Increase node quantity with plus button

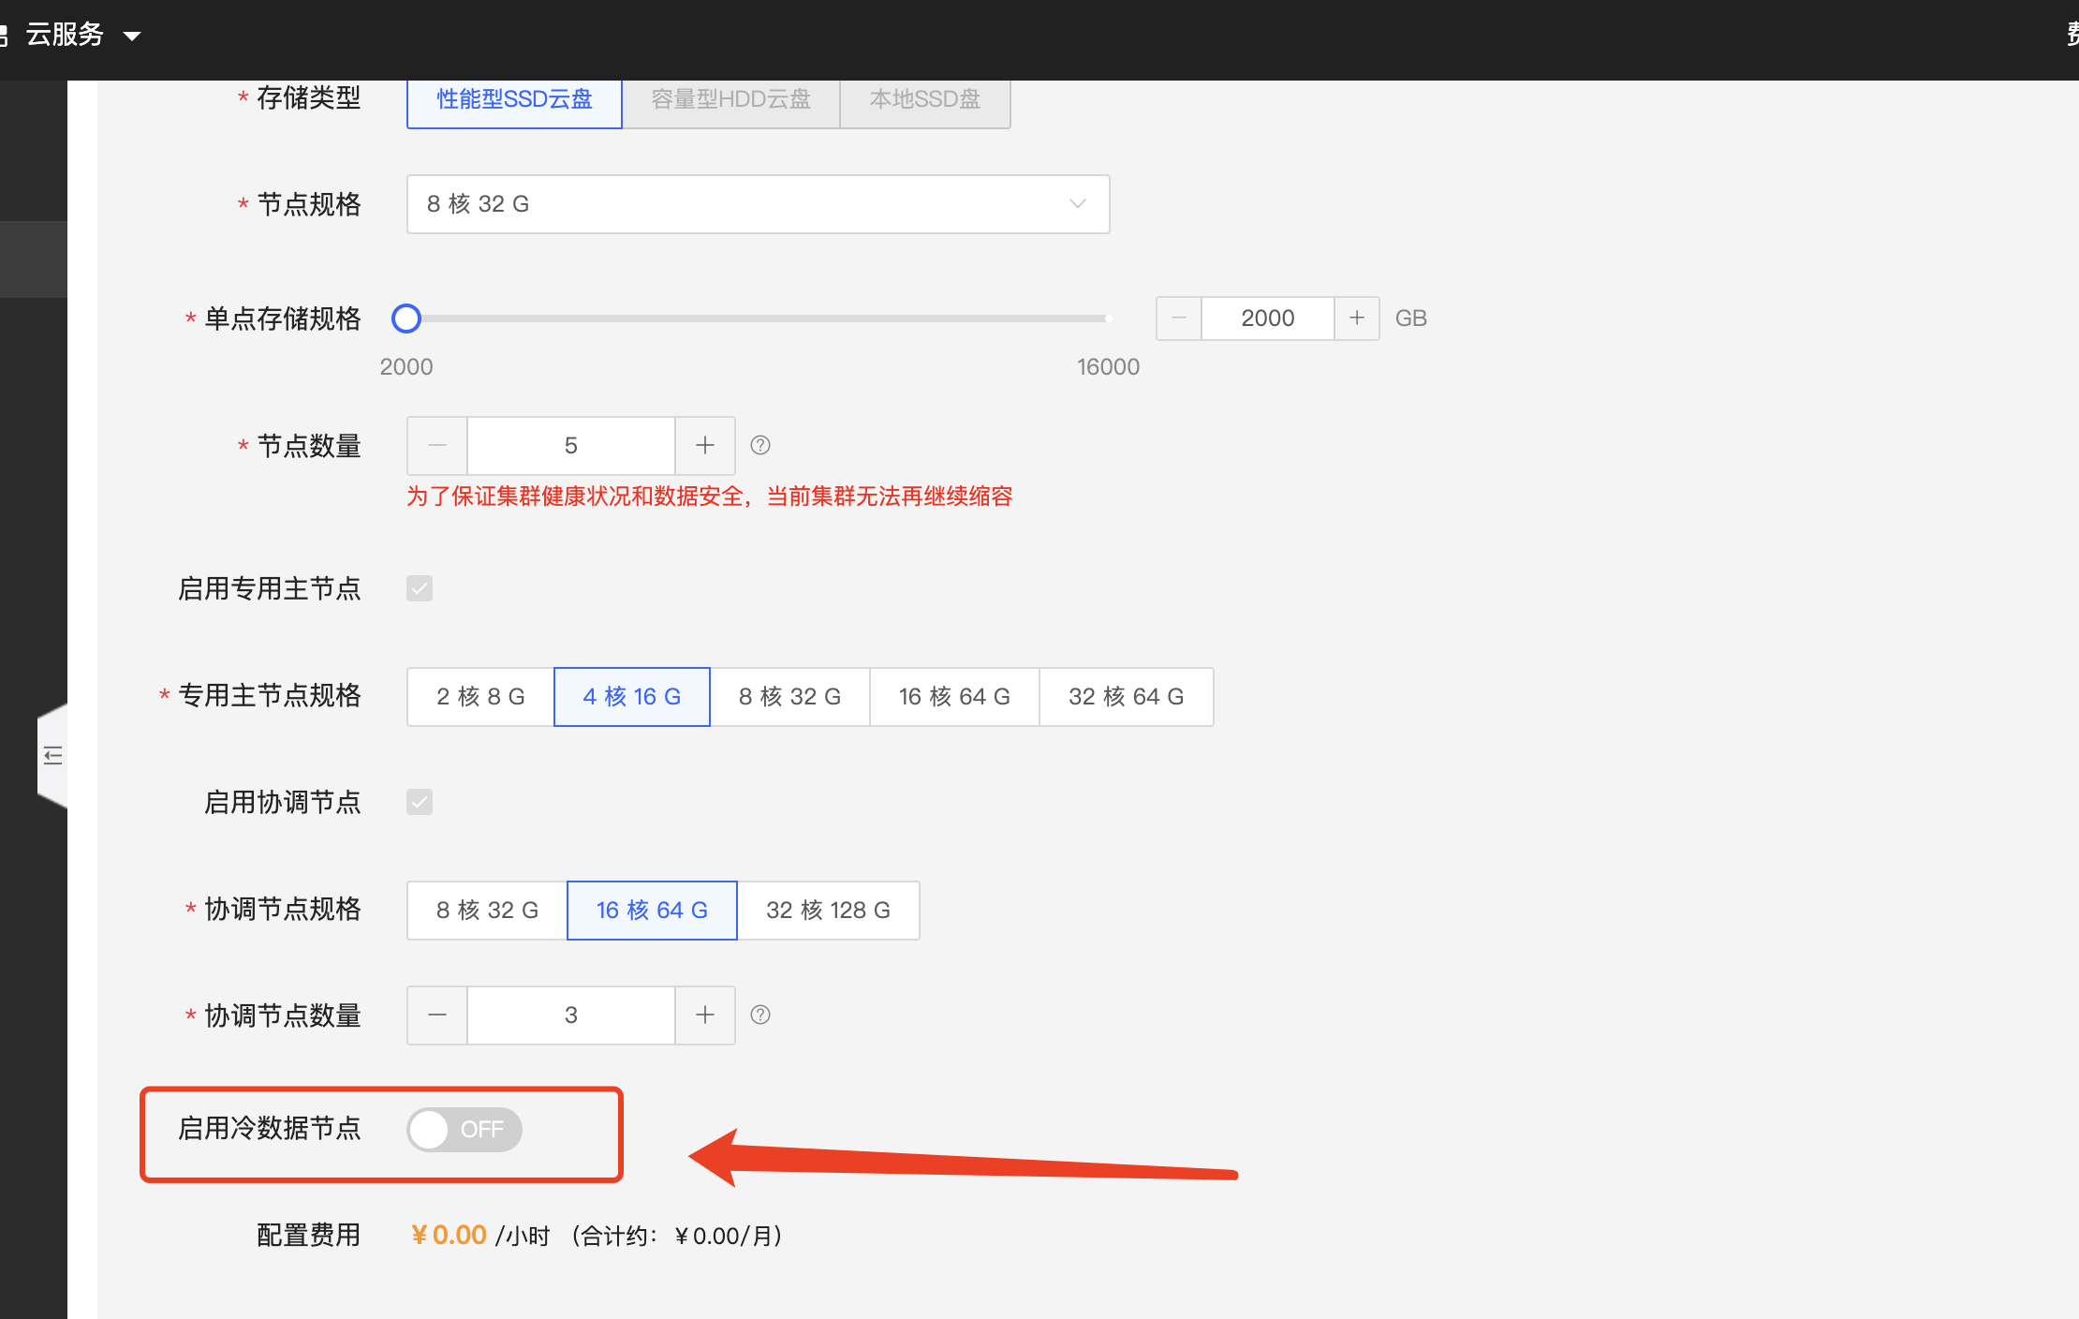tap(705, 446)
